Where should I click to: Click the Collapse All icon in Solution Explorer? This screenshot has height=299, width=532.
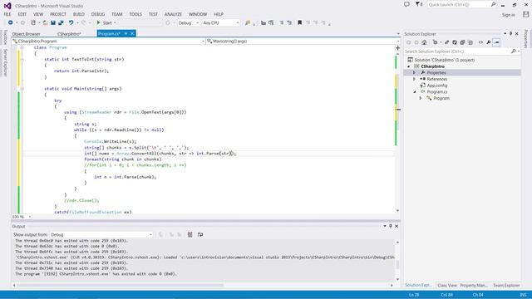coord(462,42)
